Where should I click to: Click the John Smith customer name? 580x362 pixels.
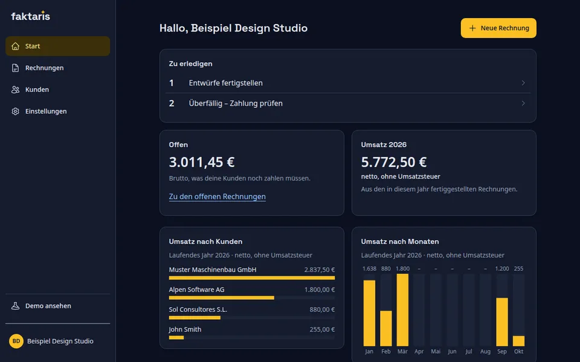pos(185,329)
